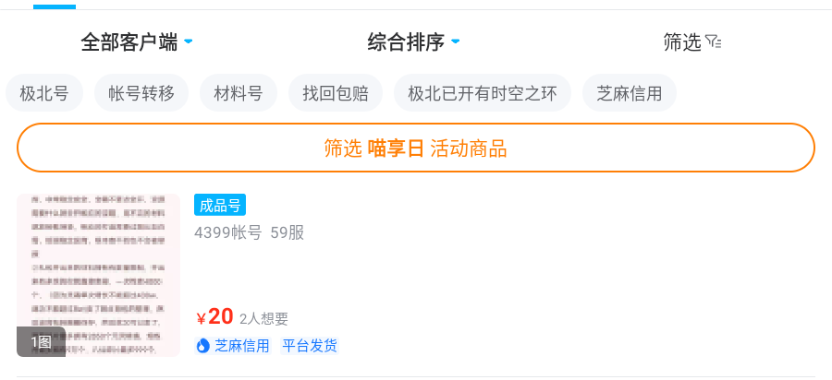Click the blue 成品号 tag
The image size is (832, 380).
click(220, 205)
